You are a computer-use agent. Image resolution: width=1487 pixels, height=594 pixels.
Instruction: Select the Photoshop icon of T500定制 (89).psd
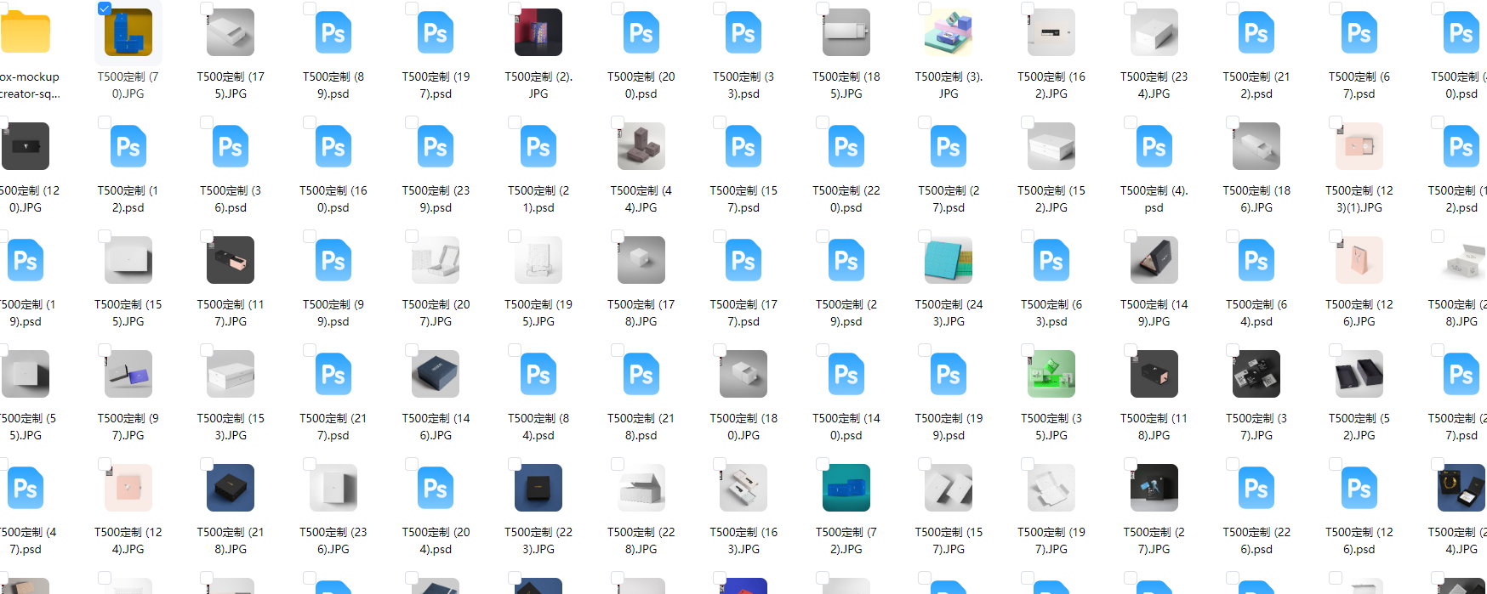(x=333, y=33)
